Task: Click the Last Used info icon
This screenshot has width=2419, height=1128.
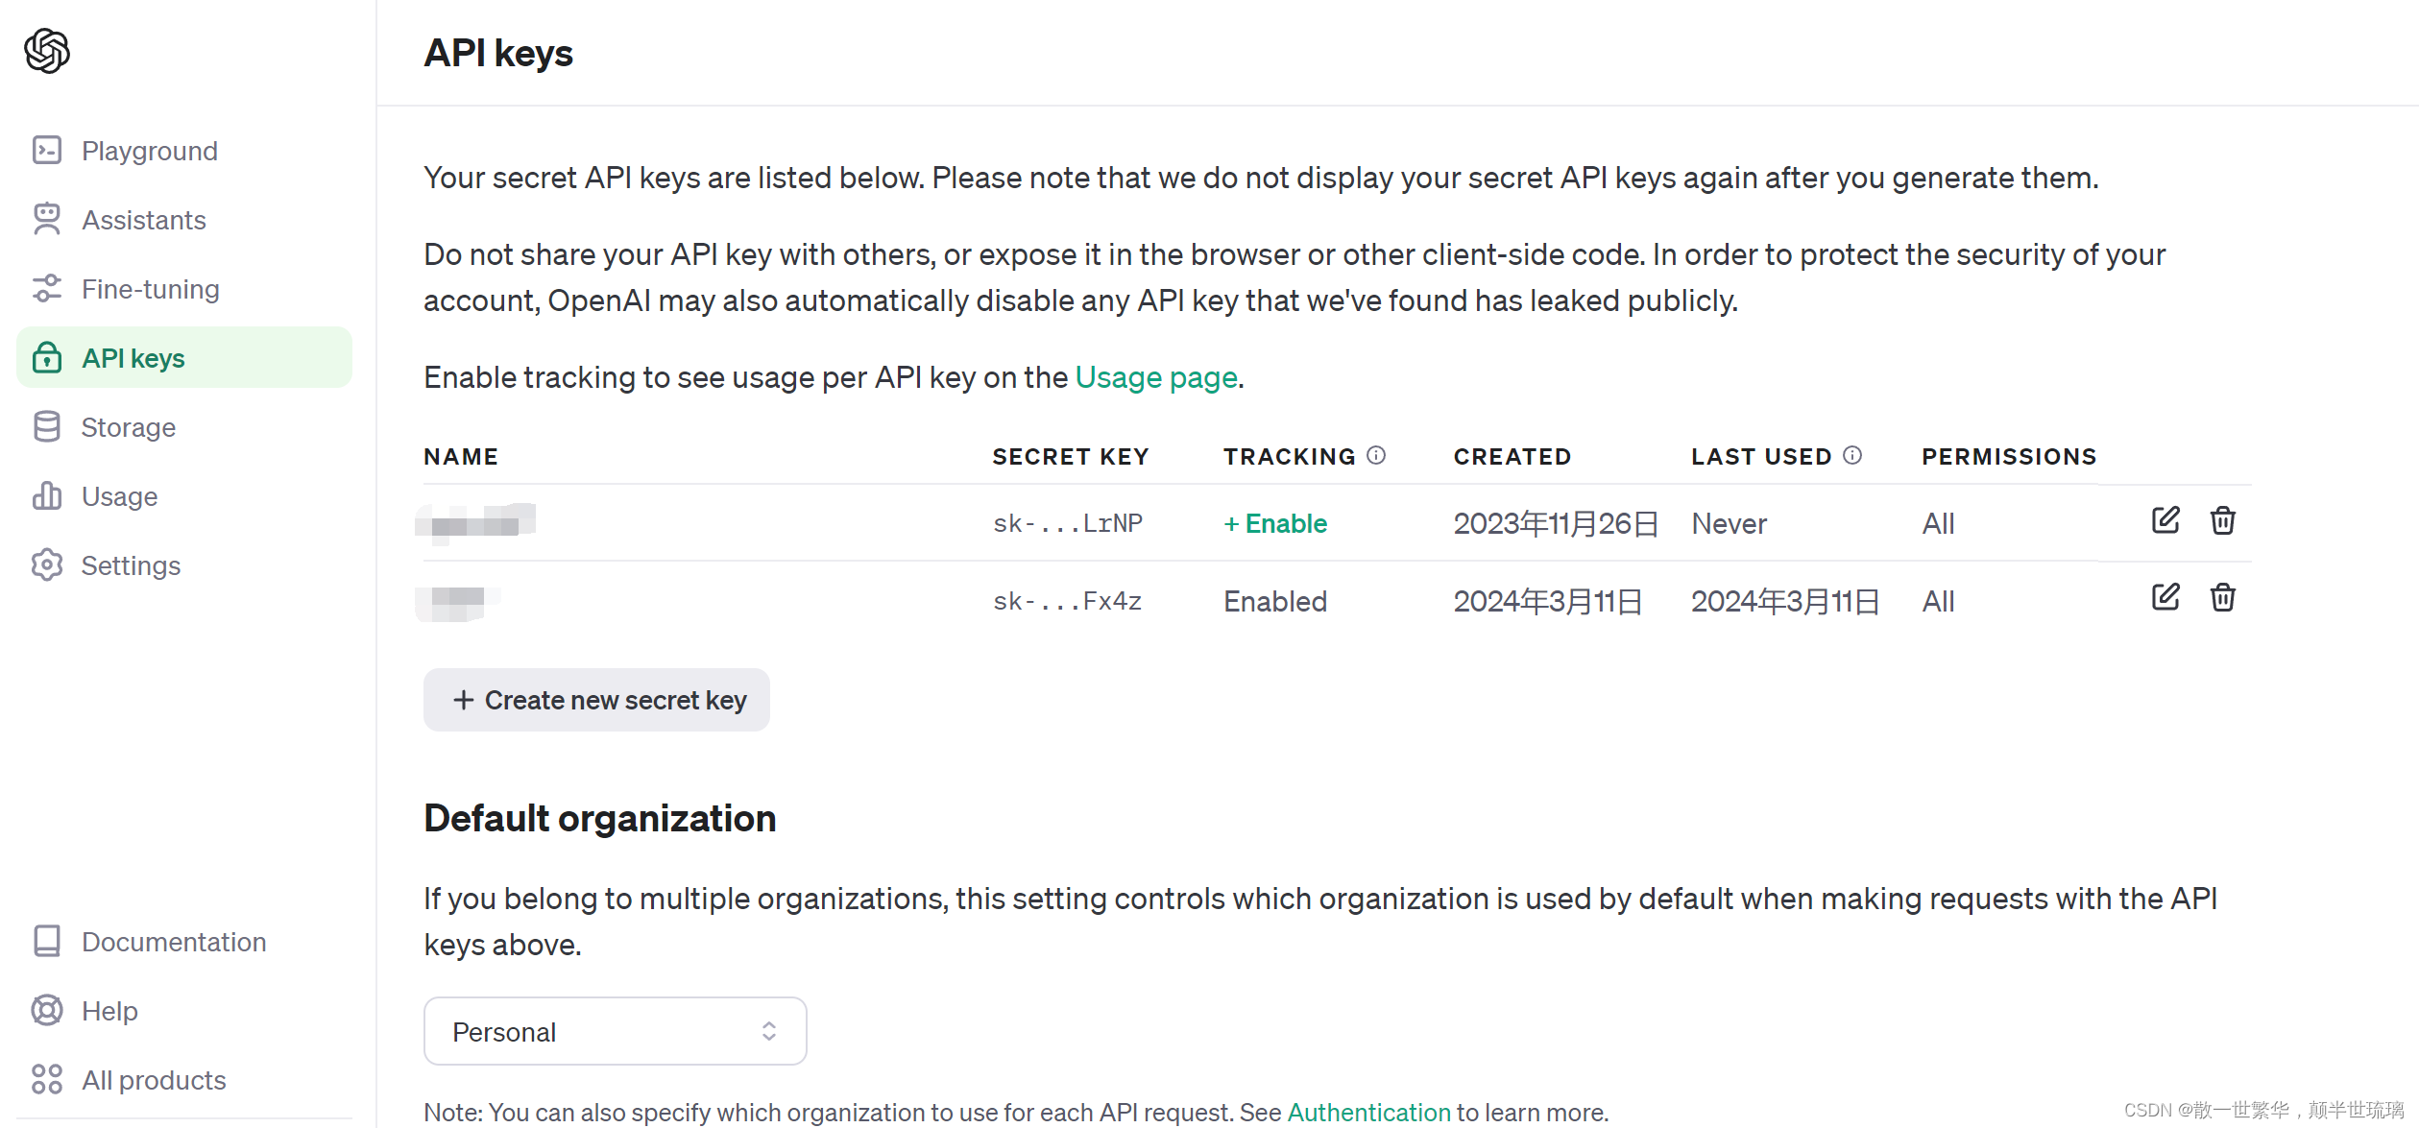Action: [1852, 455]
